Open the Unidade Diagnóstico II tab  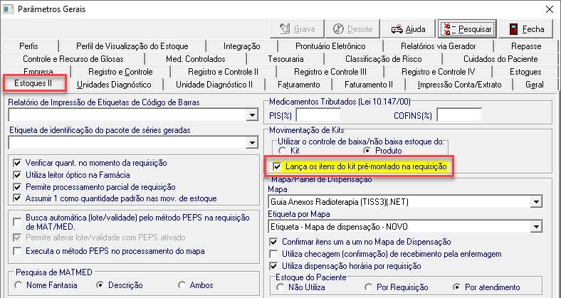pos(214,85)
